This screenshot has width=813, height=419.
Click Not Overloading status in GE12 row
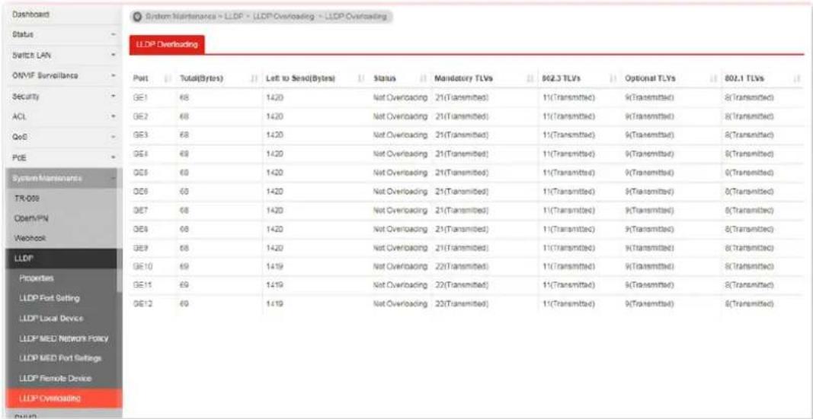[x=400, y=304]
